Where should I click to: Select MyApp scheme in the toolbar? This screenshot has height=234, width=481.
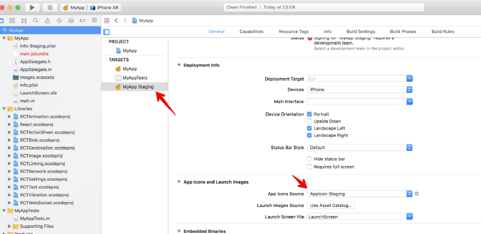coord(74,8)
